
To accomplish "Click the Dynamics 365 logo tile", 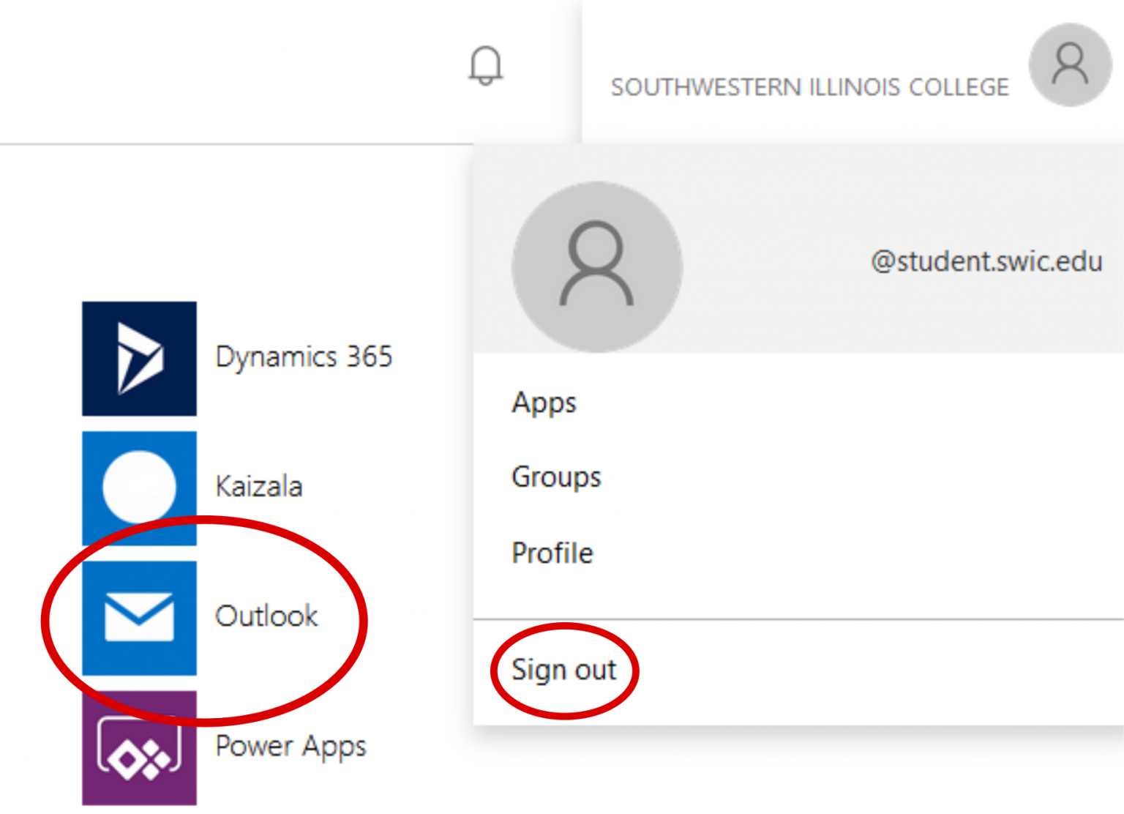I will 139,357.
